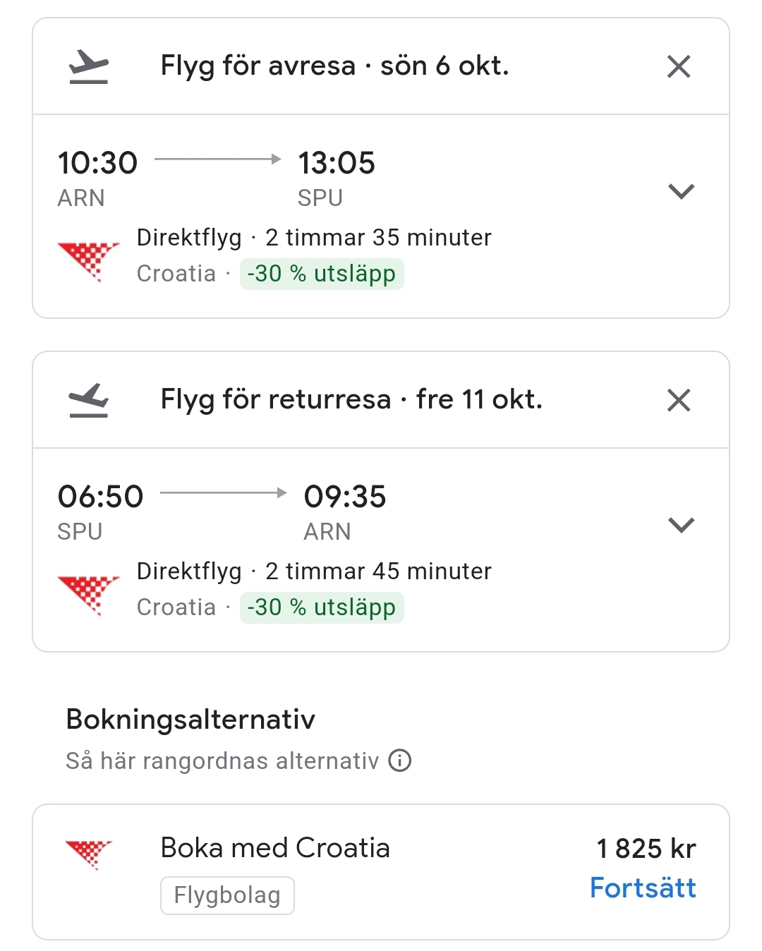Click the 1 825 kr price

(x=646, y=849)
